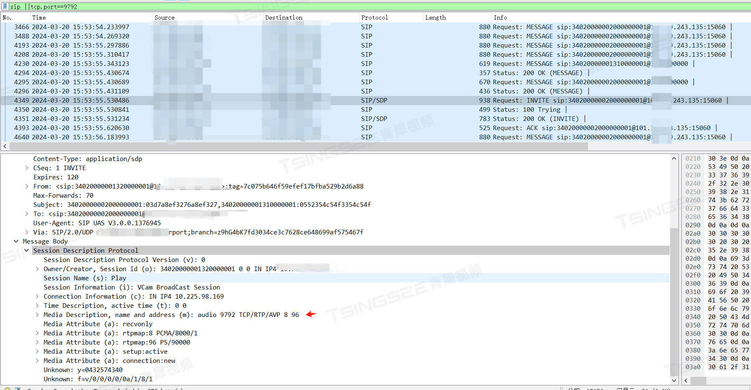Sort by the Protocol column header
The width and height of the screenshot is (751, 390).
[374, 18]
